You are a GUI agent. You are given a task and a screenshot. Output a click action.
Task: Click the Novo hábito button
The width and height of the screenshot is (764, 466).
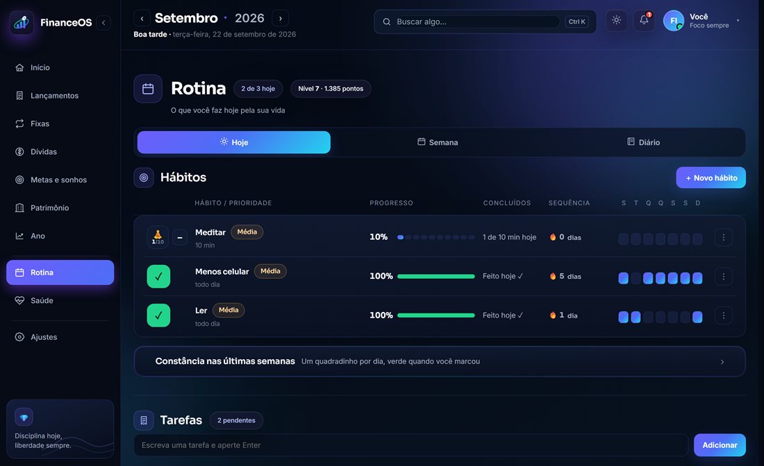pyautogui.click(x=711, y=178)
